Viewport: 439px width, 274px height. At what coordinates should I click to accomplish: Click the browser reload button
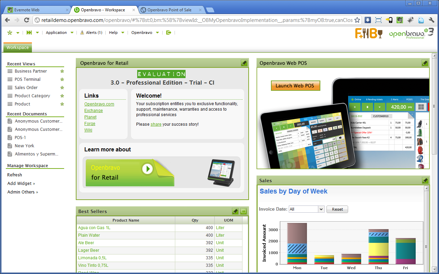[x=26, y=20]
